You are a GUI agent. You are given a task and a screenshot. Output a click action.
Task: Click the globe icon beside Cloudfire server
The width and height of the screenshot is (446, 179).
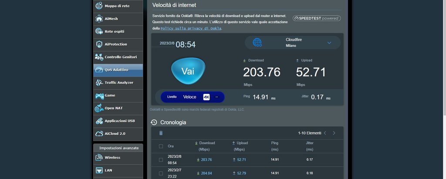257,43
